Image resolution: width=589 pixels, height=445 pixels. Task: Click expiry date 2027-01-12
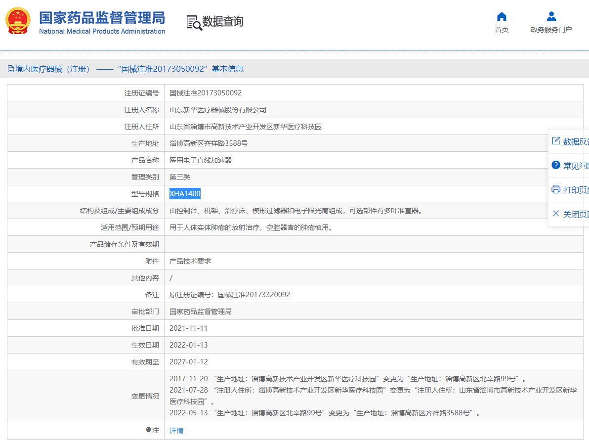click(x=188, y=362)
